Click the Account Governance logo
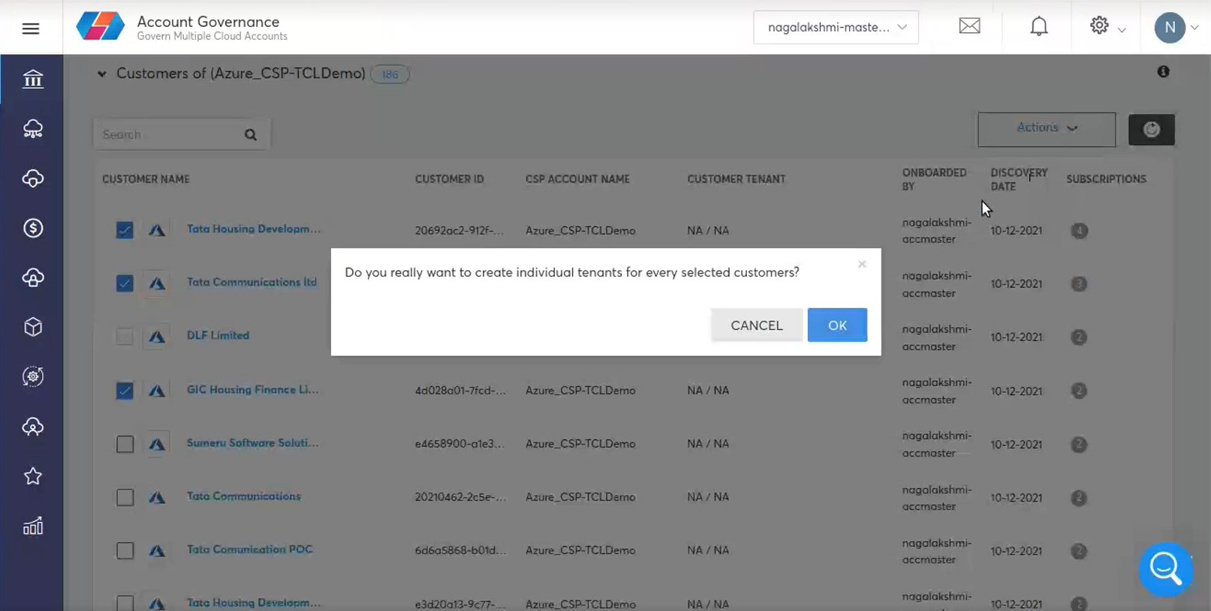 point(100,27)
